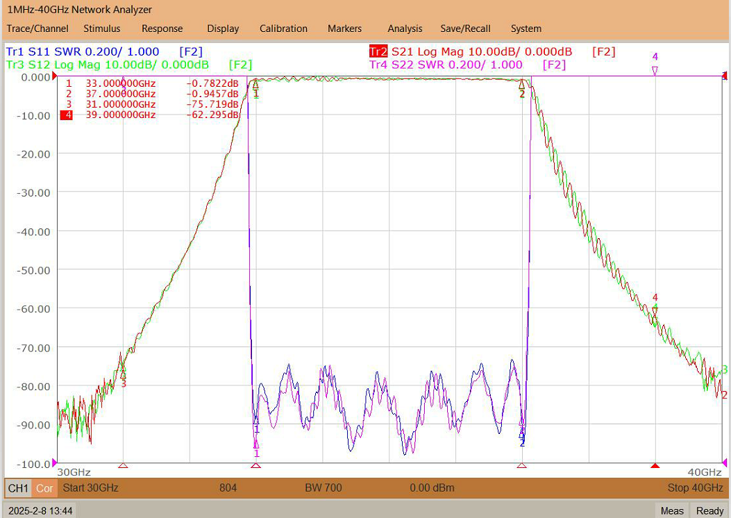Viewport: 731px width, 518px height.
Task: Click the BW 700 value
Action: pyautogui.click(x=323, y=488)
